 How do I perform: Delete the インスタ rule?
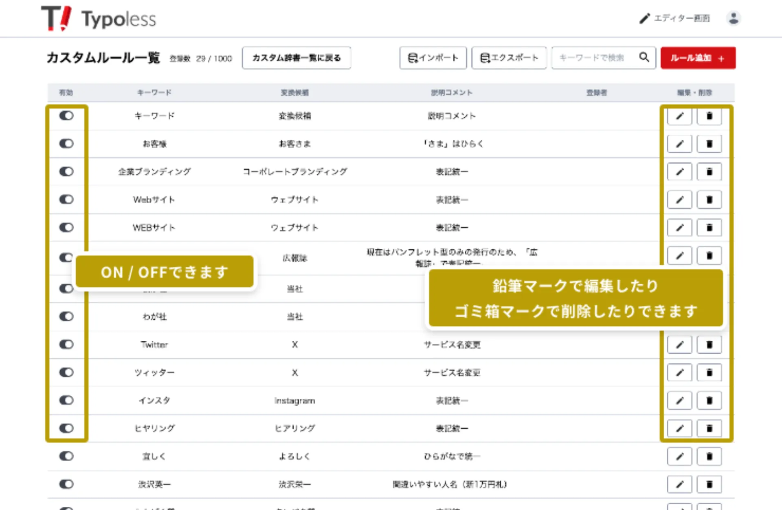(x=709, y=401)
